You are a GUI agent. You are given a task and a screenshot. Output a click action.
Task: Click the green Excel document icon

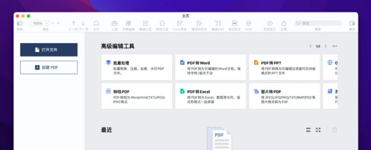coord(182,91)
